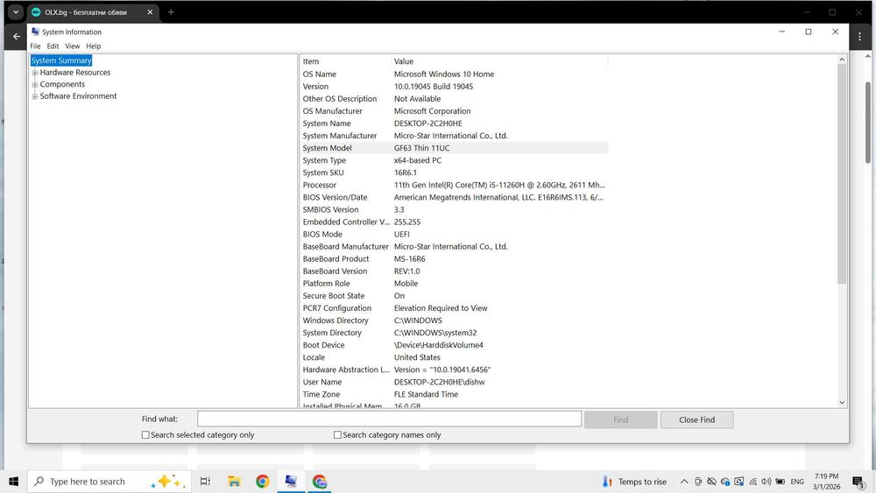This screenshot has height=493, width=876.
Task: Enable Search selected category only
Action: (145, 435)
